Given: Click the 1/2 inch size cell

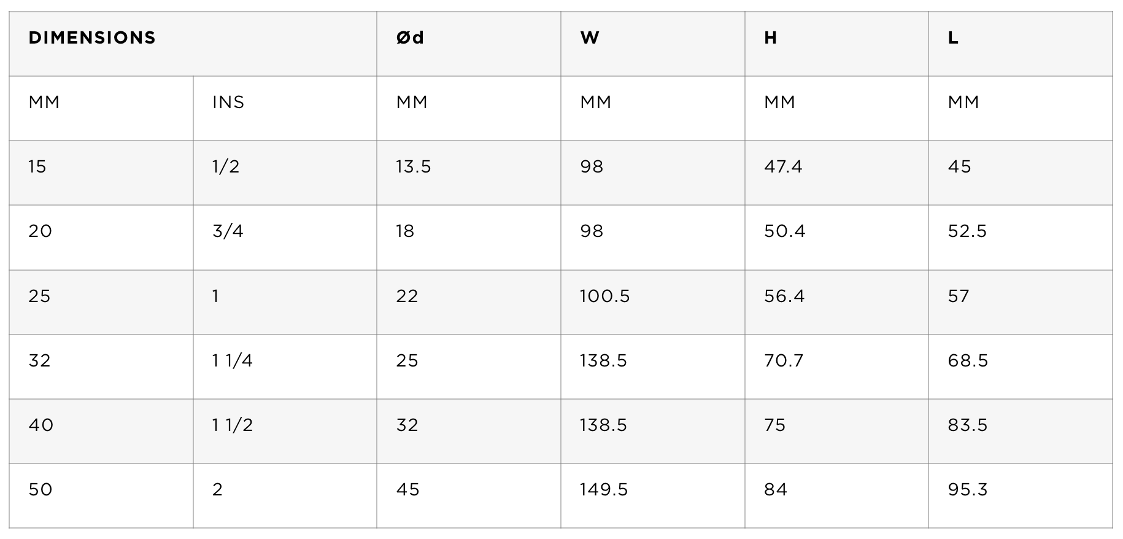Looking at the screenshot, I should [285, 173].
